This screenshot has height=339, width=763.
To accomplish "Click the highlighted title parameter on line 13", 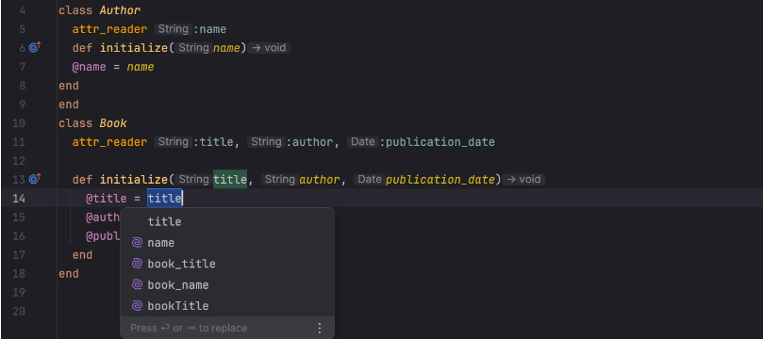I will click(230, 180).
